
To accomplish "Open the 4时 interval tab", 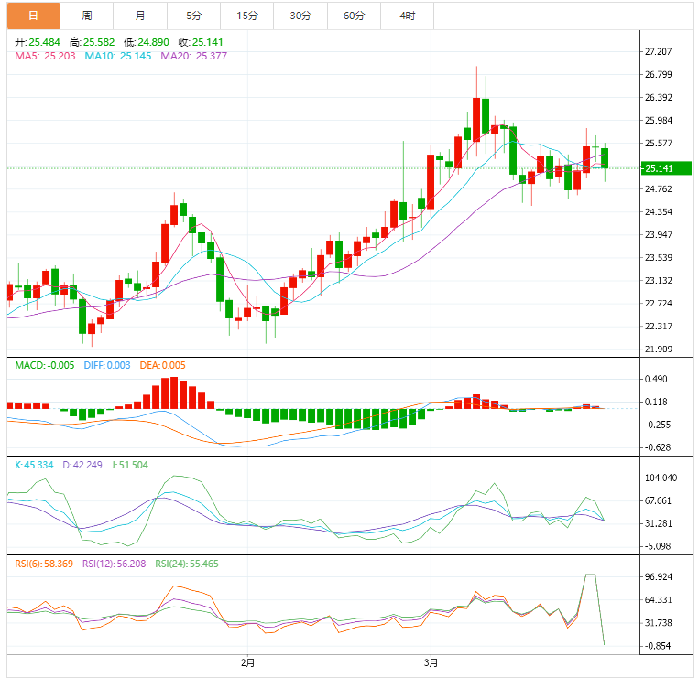I will coord(408,16).
